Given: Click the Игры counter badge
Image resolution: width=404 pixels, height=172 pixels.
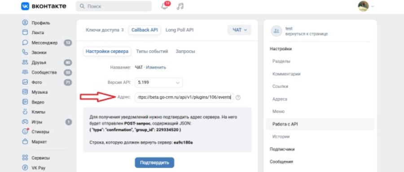Looking at the screenshot, I should (69, 122).
